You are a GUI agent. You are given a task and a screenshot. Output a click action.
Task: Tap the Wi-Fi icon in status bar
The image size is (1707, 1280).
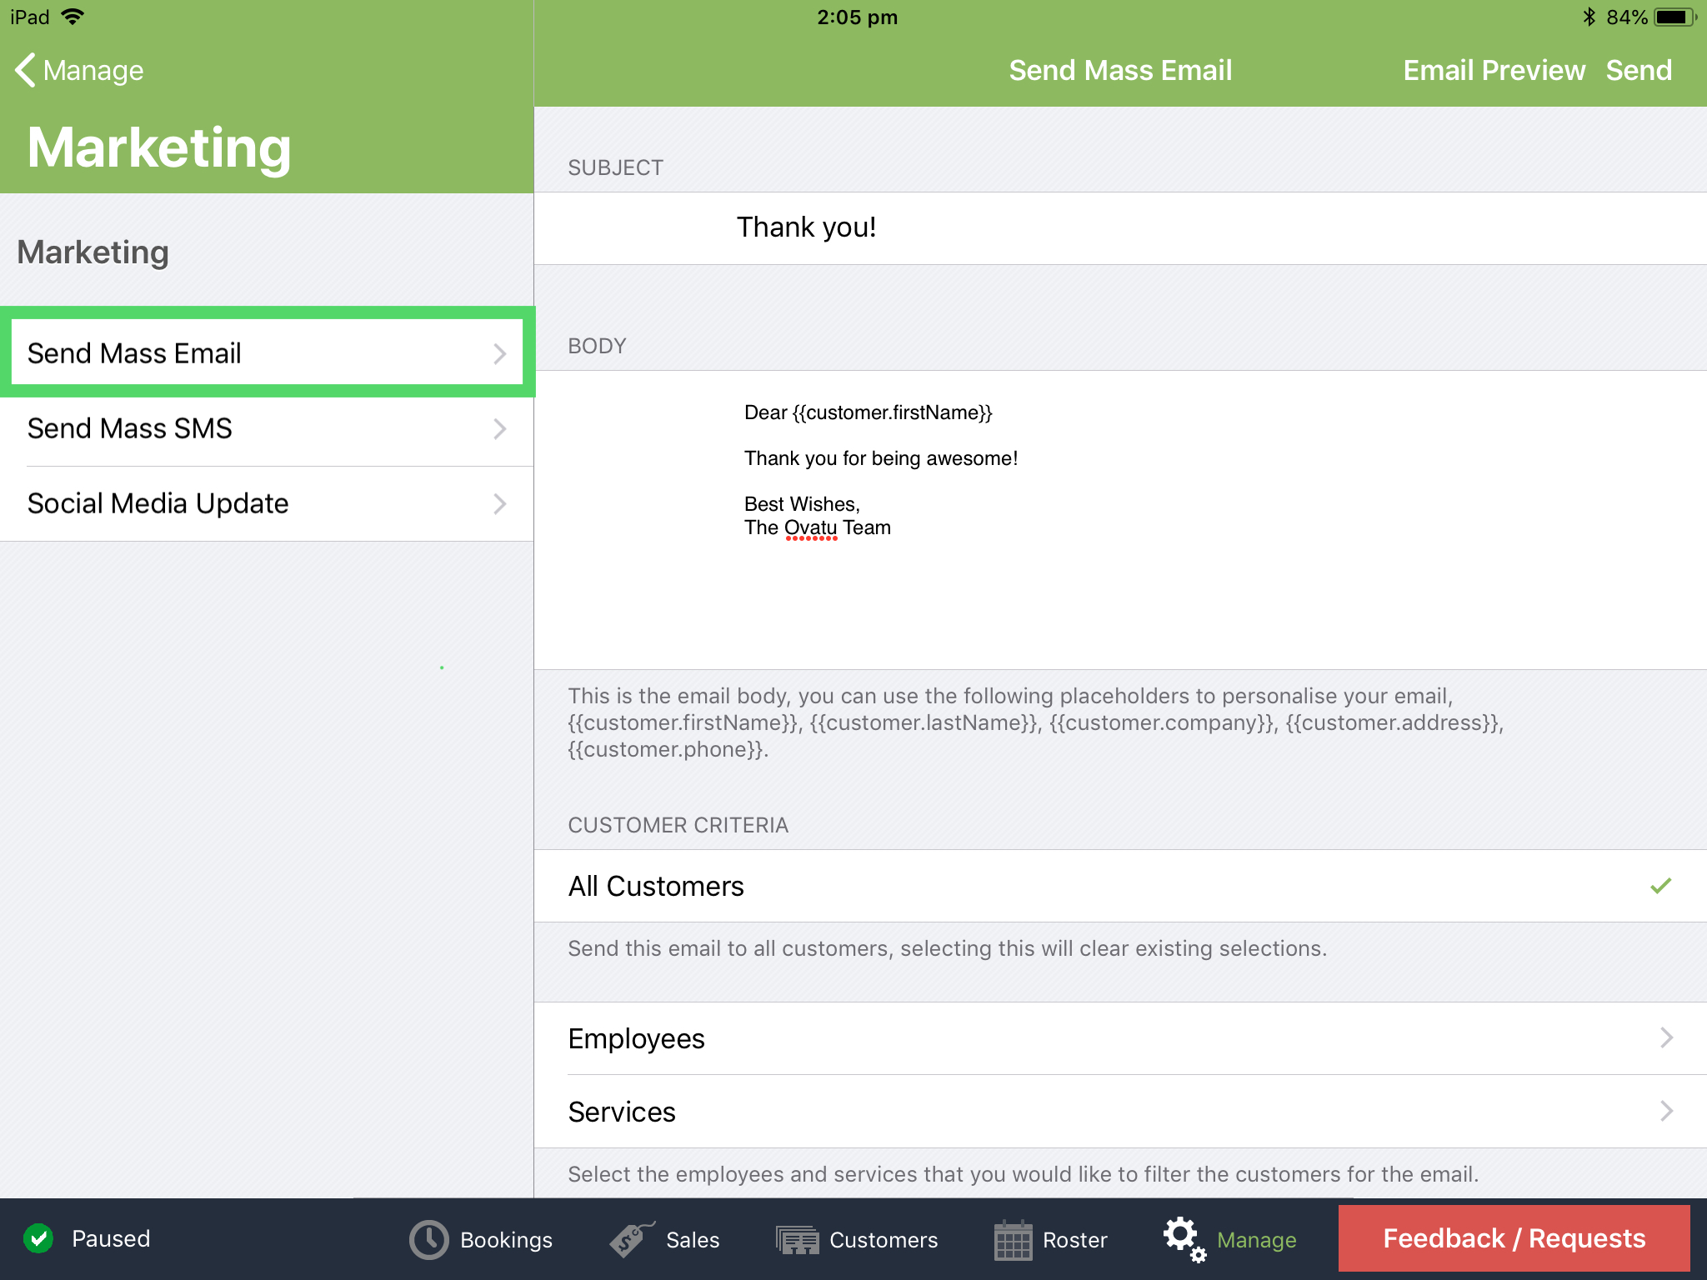[x=73, y=17]
